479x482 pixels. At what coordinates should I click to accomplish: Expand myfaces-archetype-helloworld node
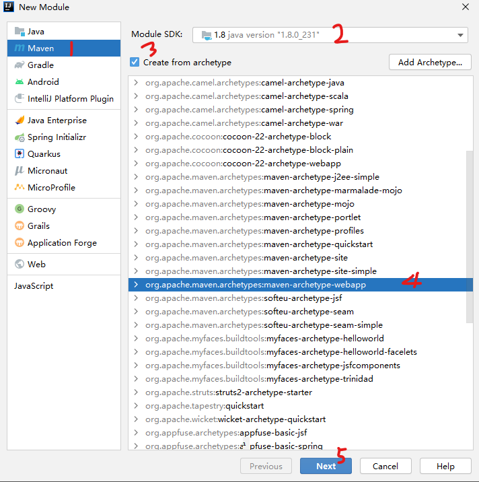136,339
